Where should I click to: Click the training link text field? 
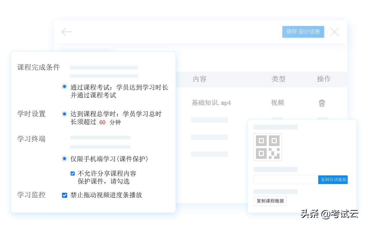click(286, 179)
